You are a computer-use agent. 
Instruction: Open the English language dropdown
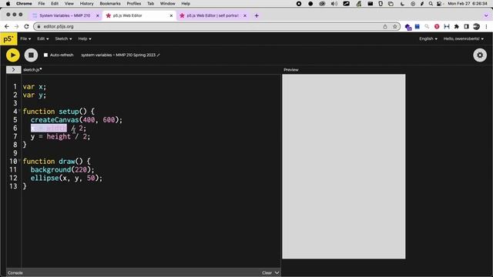click(428, 39)
